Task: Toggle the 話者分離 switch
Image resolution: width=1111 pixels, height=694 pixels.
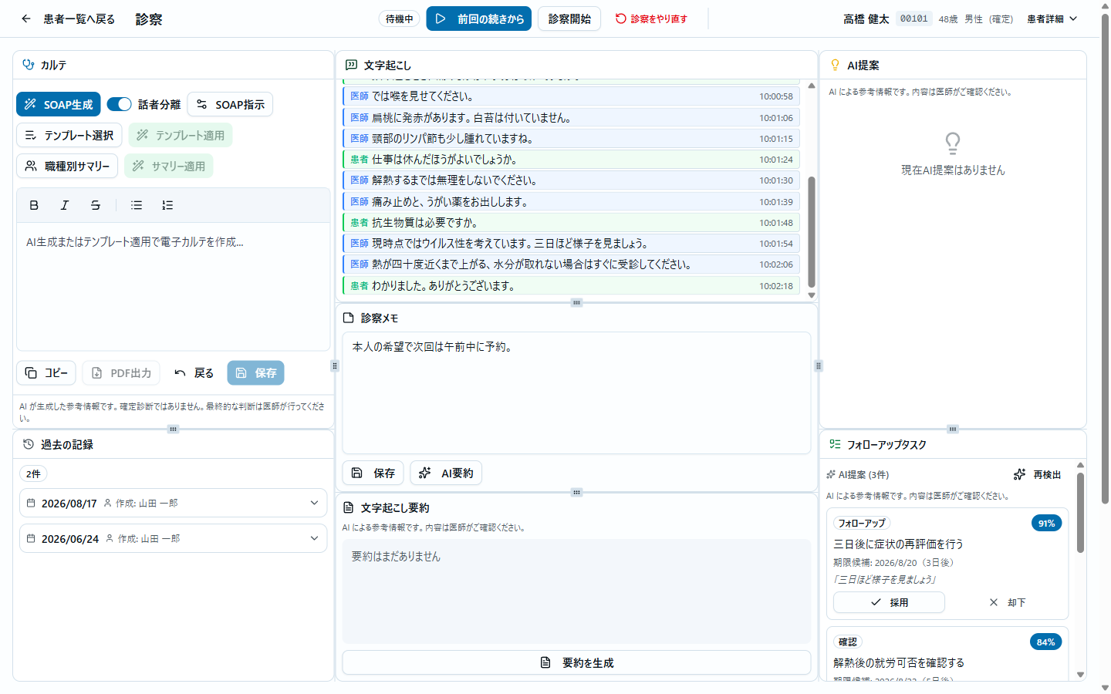Action: [119, 104]
